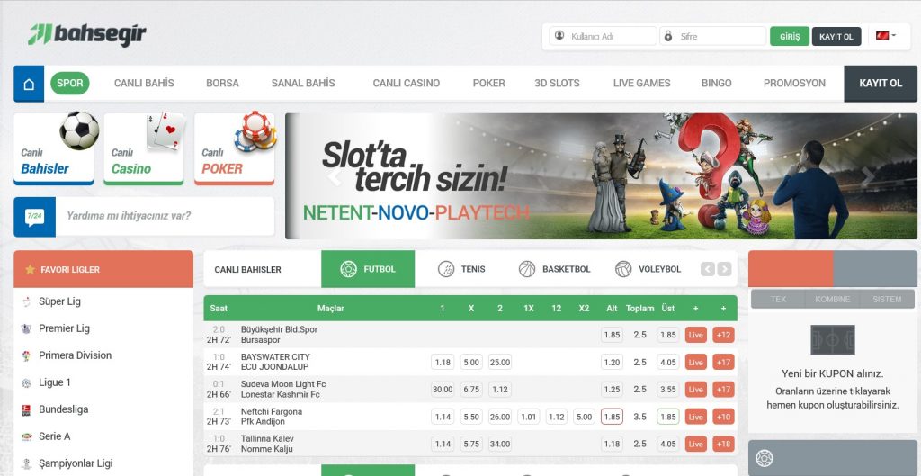
Task: Show previous banner slide
Action: [x=335, y=176]
